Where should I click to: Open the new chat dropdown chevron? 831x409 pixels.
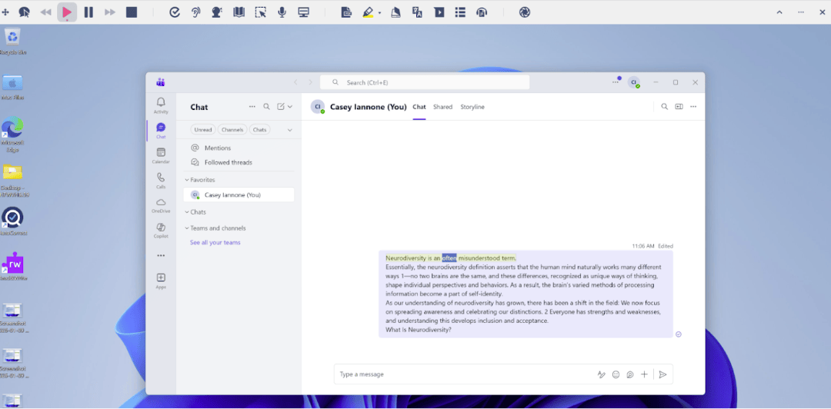click(x=290, y=107)
